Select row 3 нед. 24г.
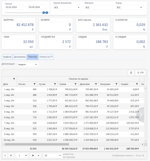 coord(73,101)
